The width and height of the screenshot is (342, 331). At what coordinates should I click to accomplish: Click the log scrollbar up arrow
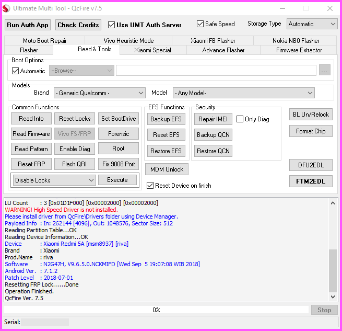(x=333, y=203)
